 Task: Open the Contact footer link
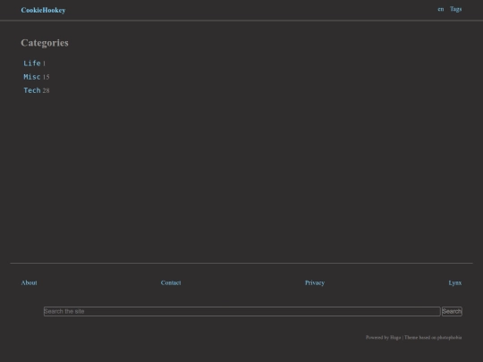tap(171, 282)
